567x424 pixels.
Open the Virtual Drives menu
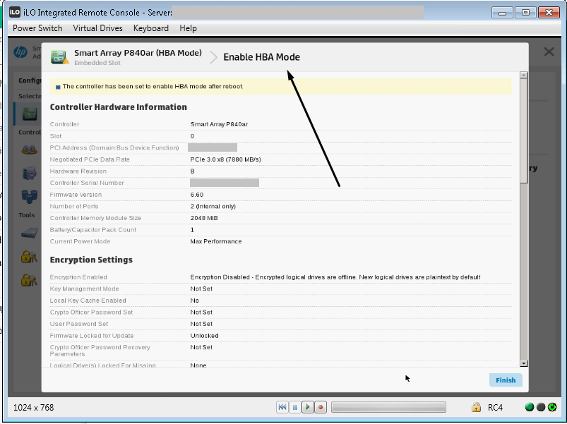(x=97, y=28)
